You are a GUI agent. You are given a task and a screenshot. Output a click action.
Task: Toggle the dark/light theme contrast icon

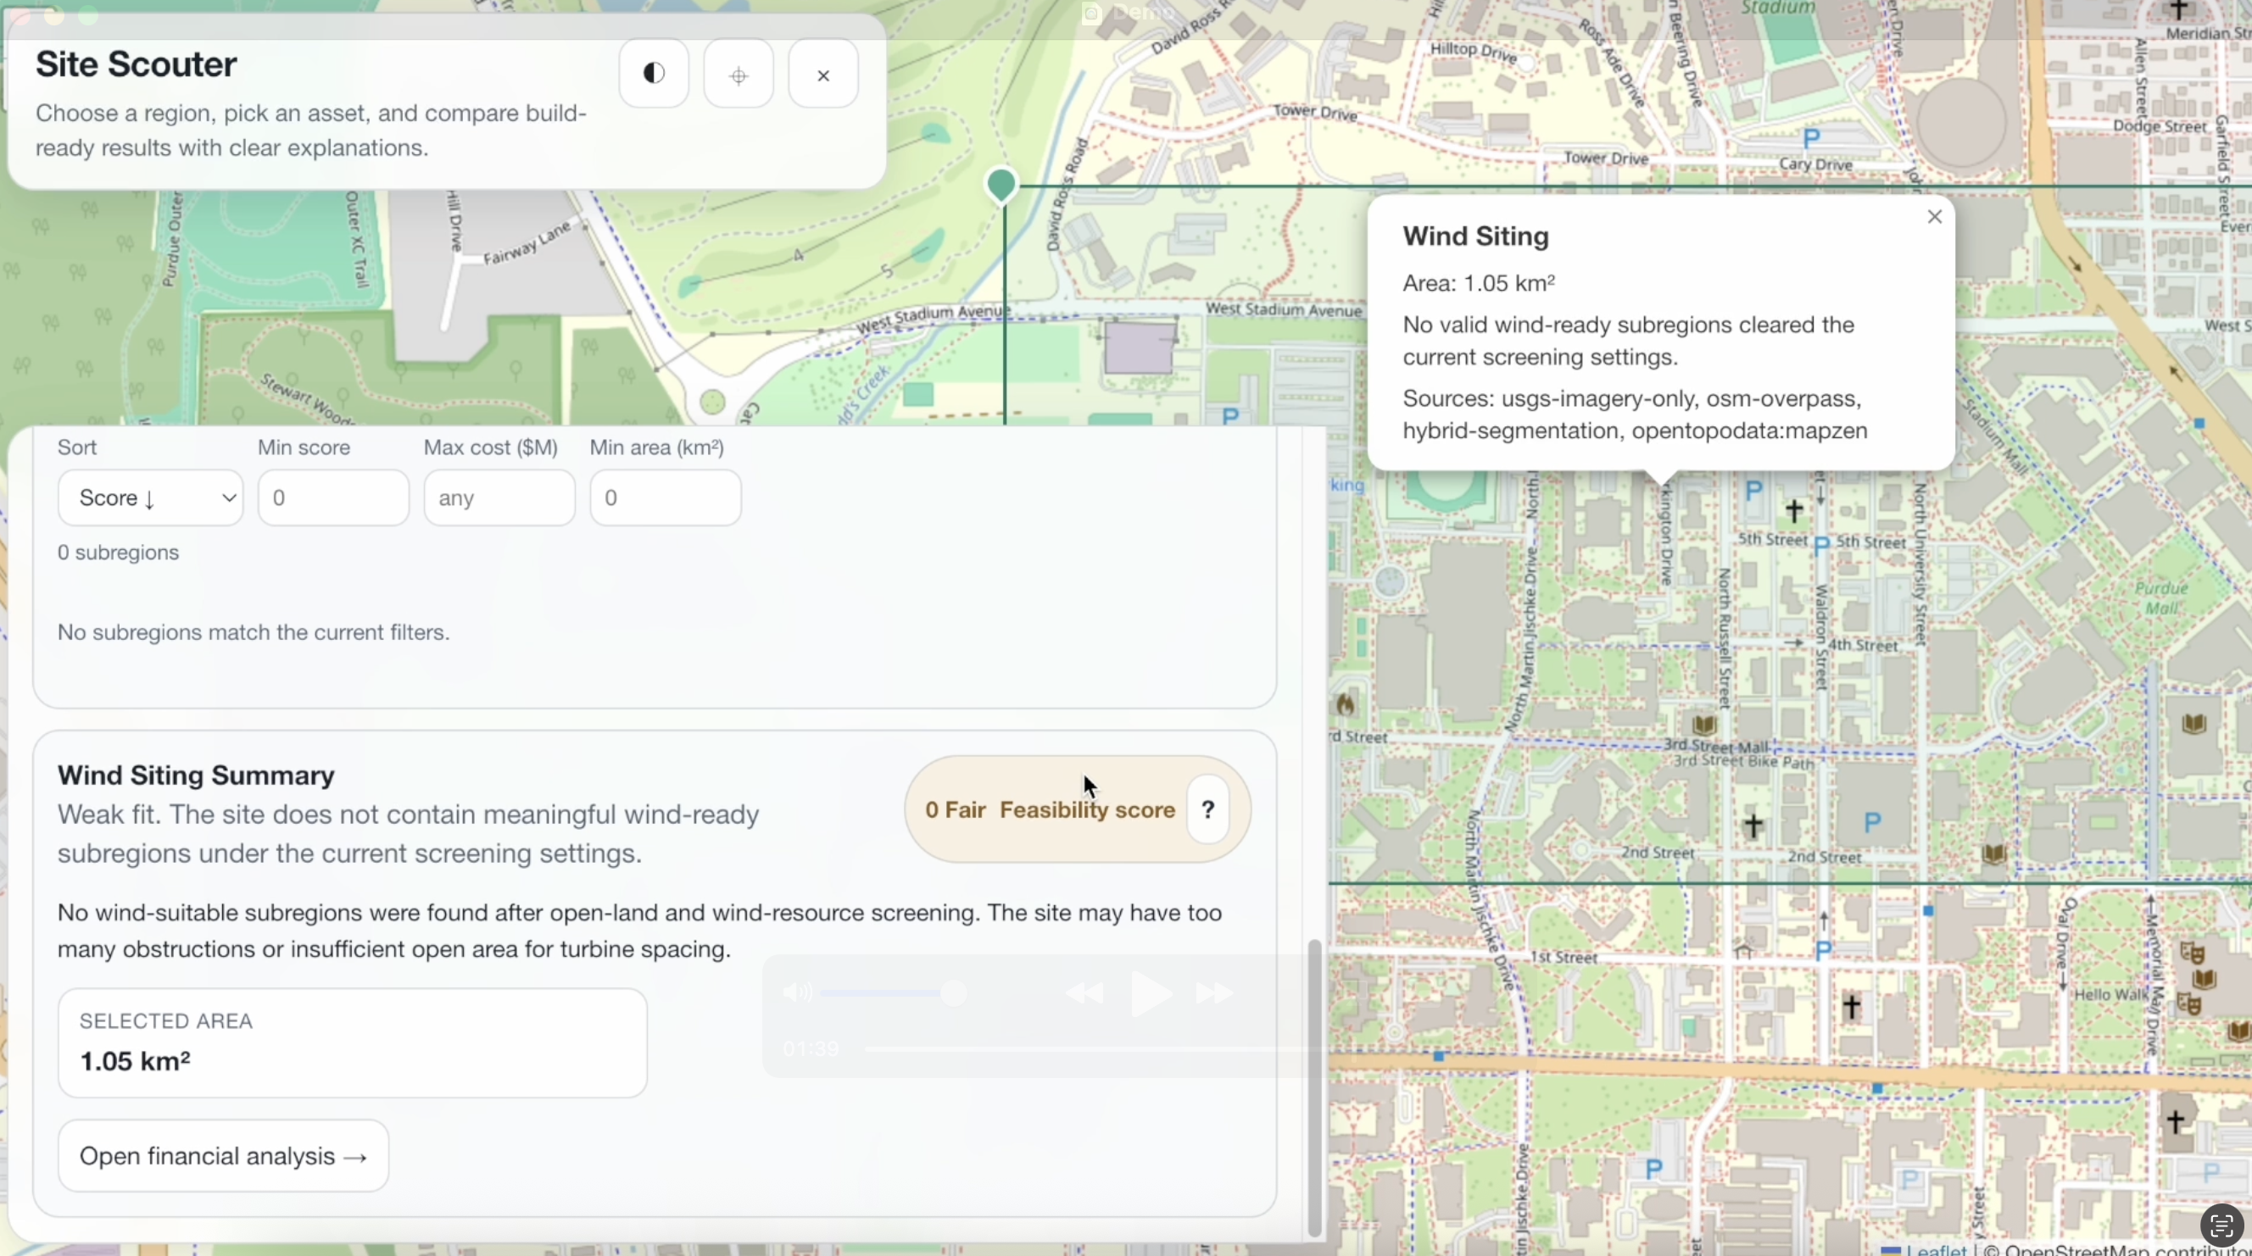tap(653, 74)
